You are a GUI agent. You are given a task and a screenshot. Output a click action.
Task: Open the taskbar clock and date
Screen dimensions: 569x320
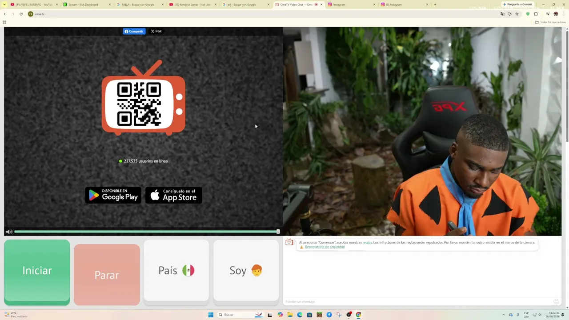[x=553, y=315]
